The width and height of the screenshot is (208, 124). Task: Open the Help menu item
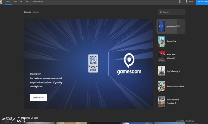click(x=28, y=2)
